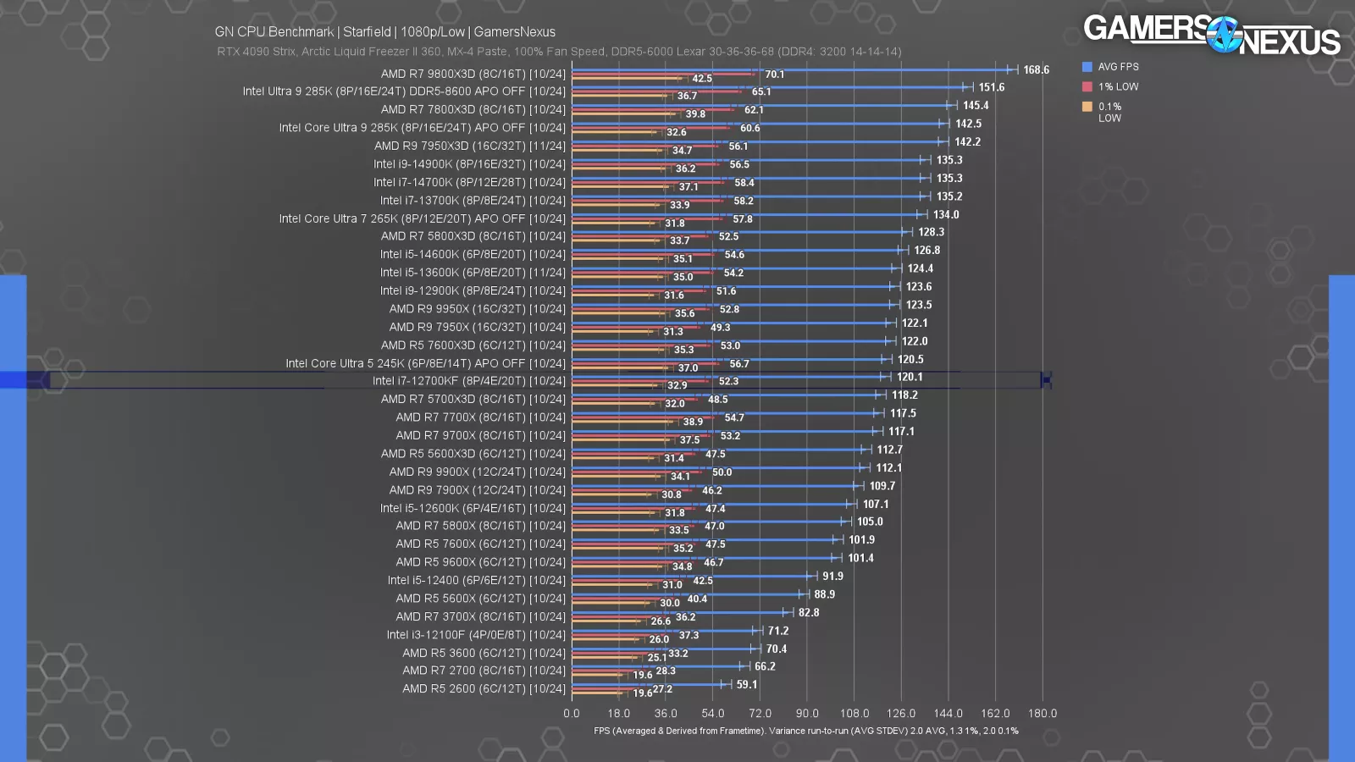Click the red 1% LOW legend swatch
This screenshot has width=1355, height=762.
(x=1087, y=86)
